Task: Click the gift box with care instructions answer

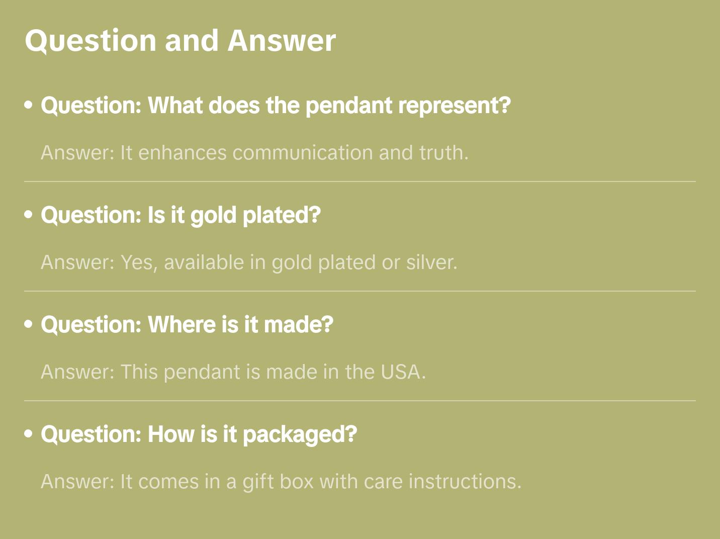Action: [281, 481]
